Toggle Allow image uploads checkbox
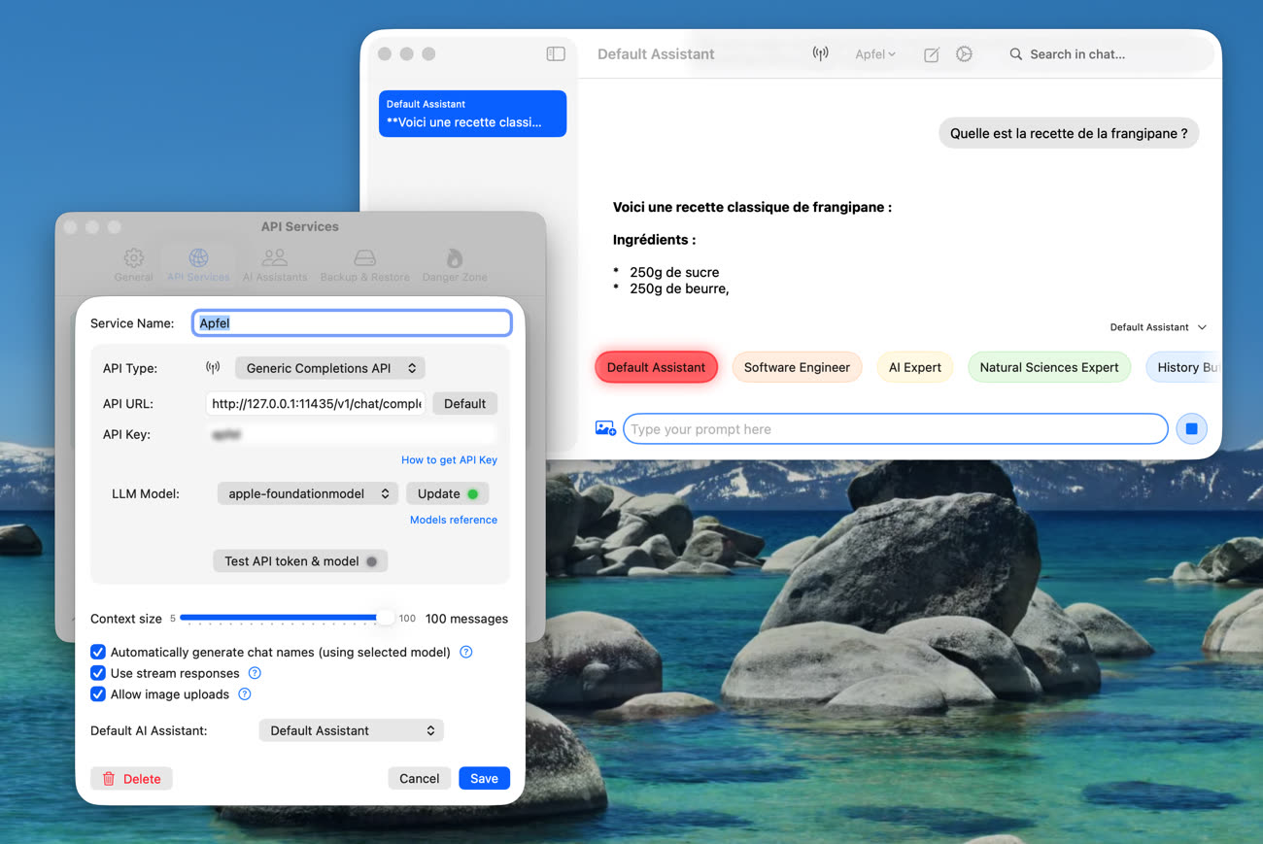This screenshot has width=1263, height=844. tap(98, 694)
